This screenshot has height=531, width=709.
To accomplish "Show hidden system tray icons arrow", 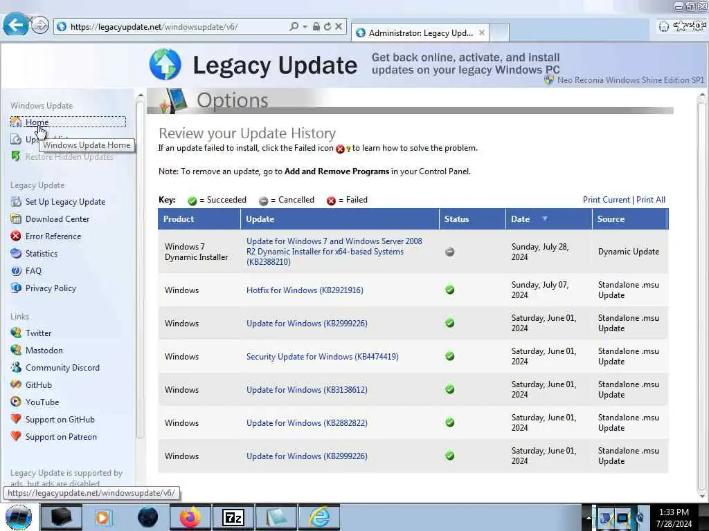I will (589, 517).
